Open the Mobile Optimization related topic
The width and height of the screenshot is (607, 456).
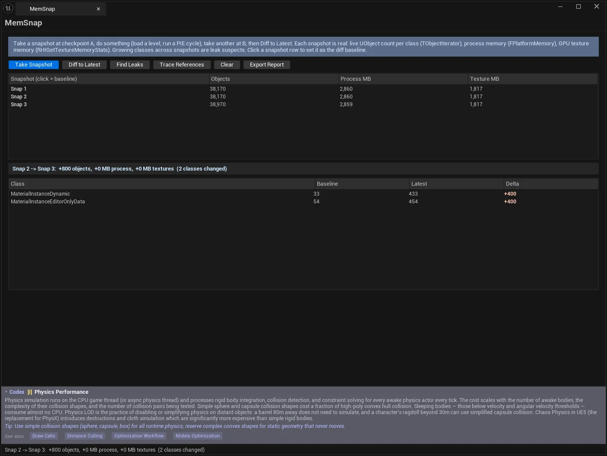[198, 436]
